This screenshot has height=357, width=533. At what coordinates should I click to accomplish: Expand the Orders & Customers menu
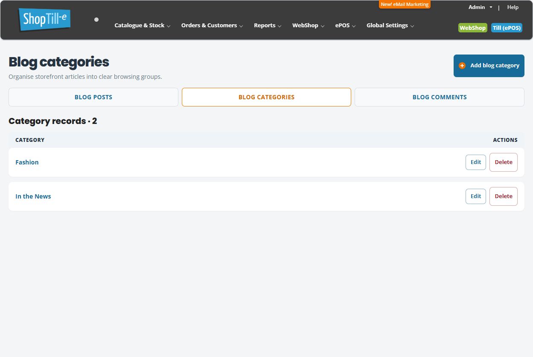pyautogui.click(x=212, y=26)
